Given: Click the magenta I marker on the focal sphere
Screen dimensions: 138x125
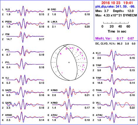Looking at the screenshot, I should [62, 73].
